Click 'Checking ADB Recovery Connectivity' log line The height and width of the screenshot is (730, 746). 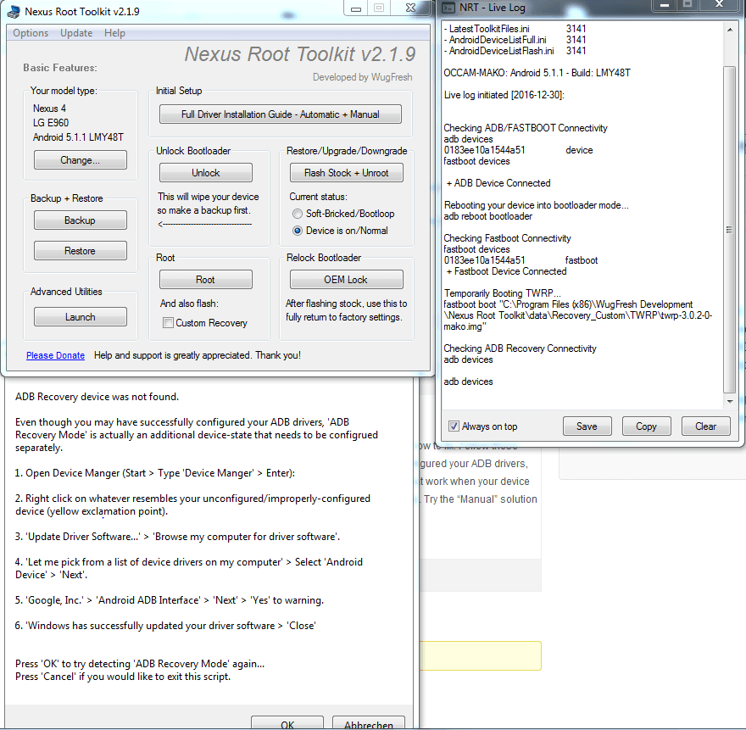point(520,348)
